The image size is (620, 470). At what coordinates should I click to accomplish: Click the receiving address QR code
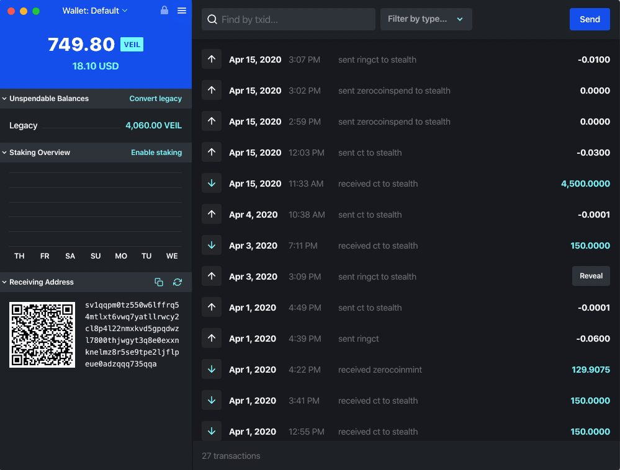point(42,335)
